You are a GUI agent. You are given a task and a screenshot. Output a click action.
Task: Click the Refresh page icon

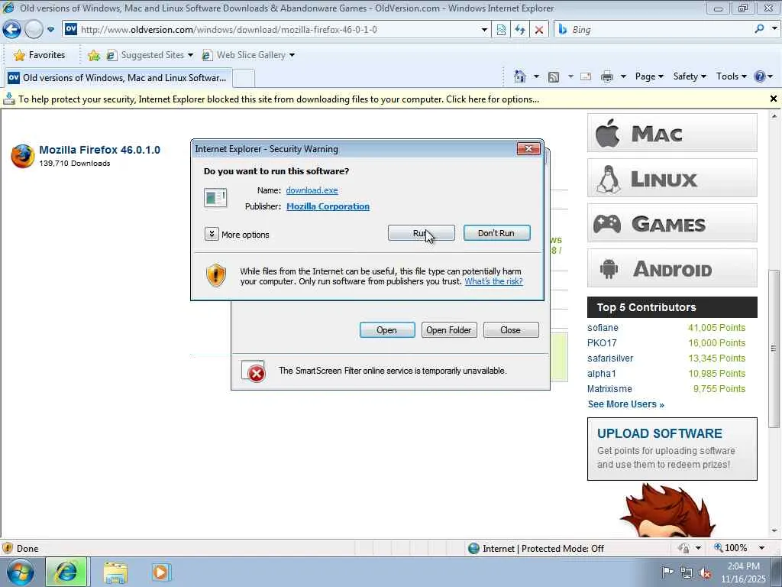coord(519,30)
